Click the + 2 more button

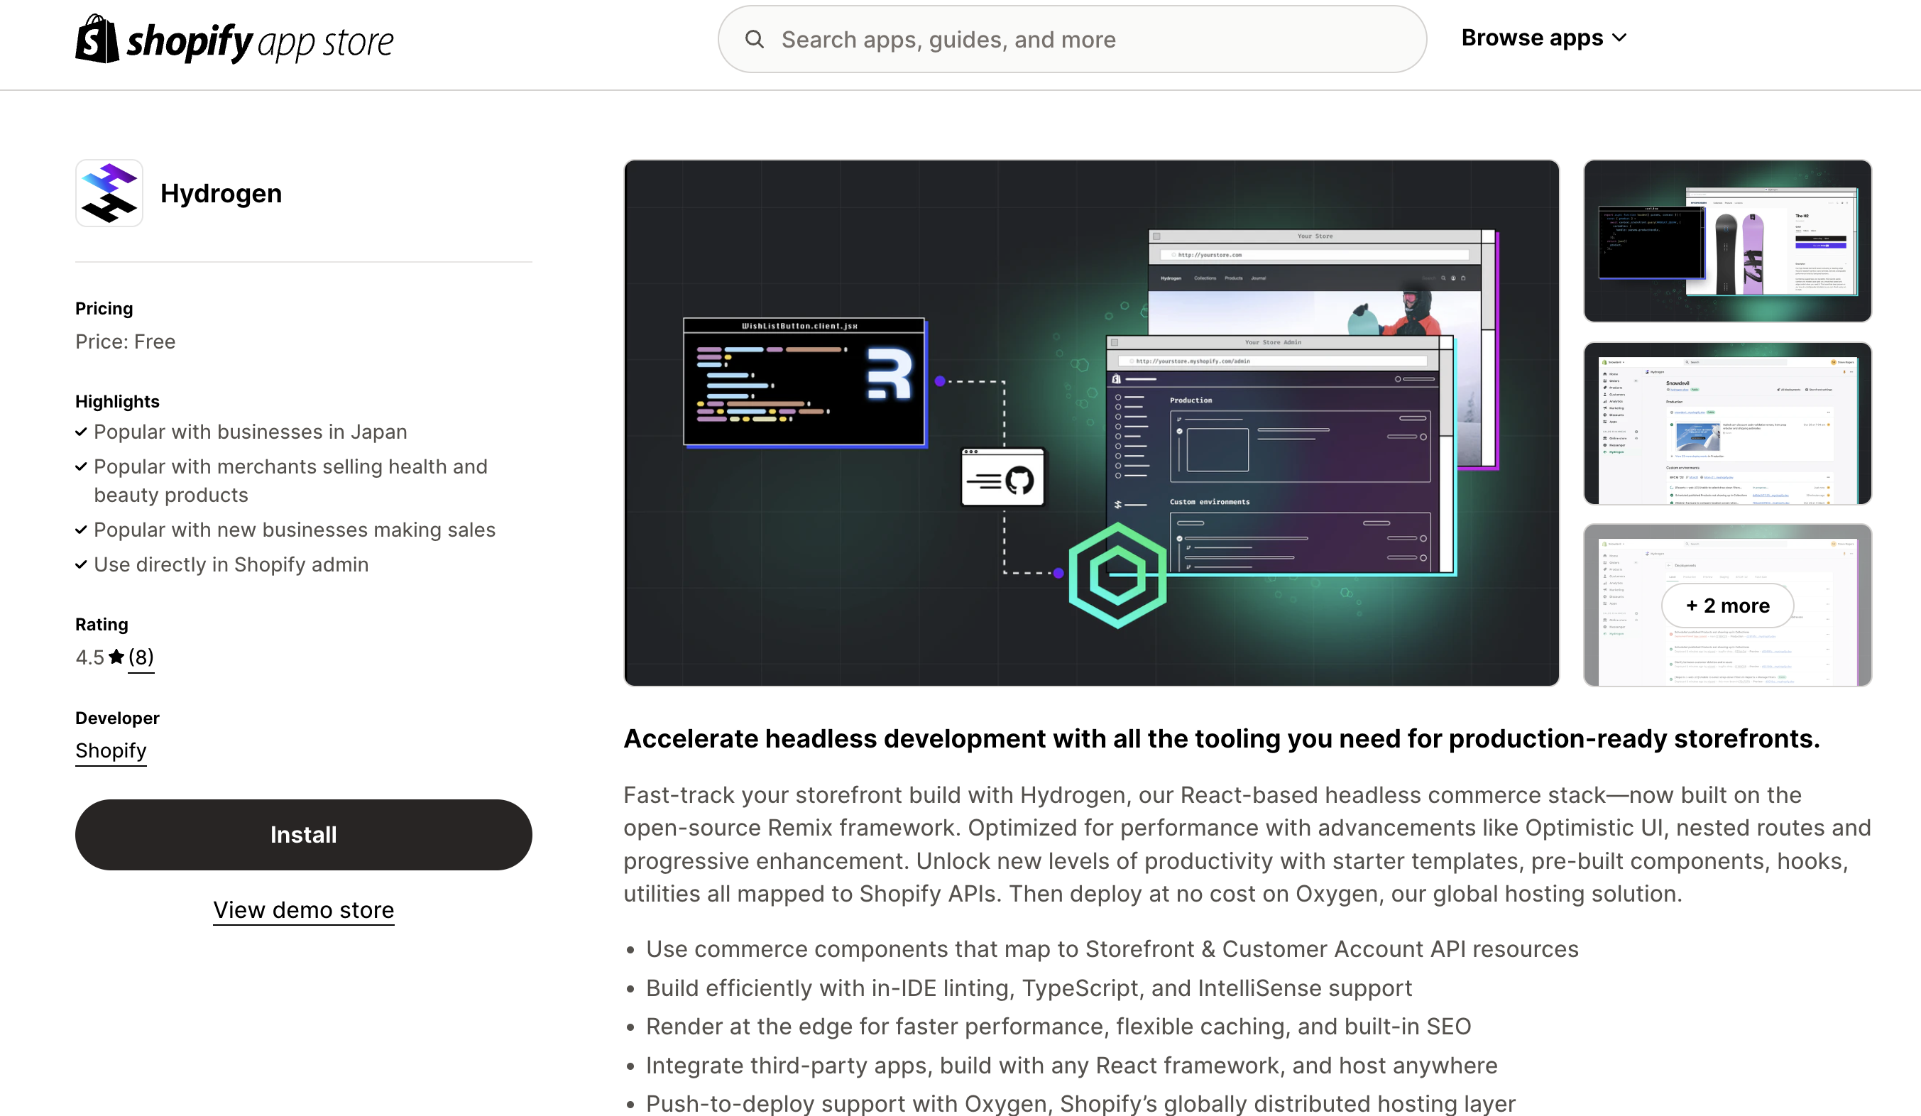pos(1726,606)
